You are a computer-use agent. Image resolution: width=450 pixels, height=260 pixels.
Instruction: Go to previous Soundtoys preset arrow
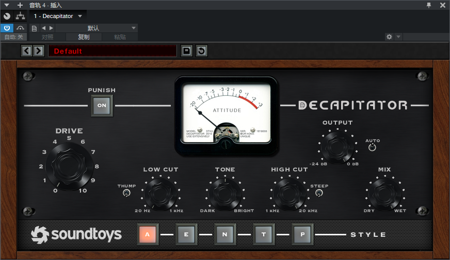[27, 51]
